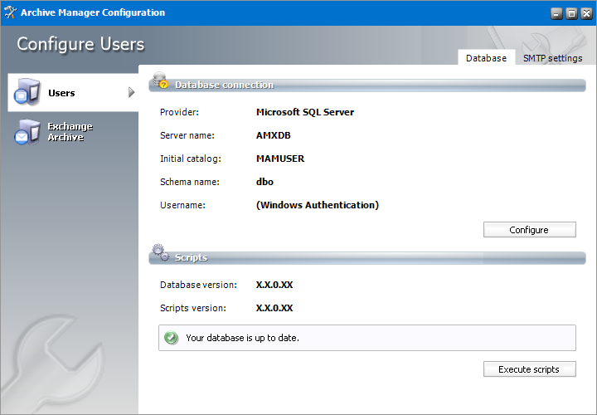Maximize the Archive Manager Configuration window

pos(570,13)
